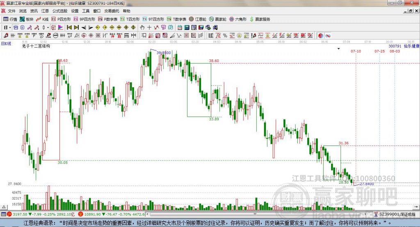The height and width of the screenshot is (227, 420).
Task: Click the right arrow at volume panel edge
Action: [x=416, y=207]
